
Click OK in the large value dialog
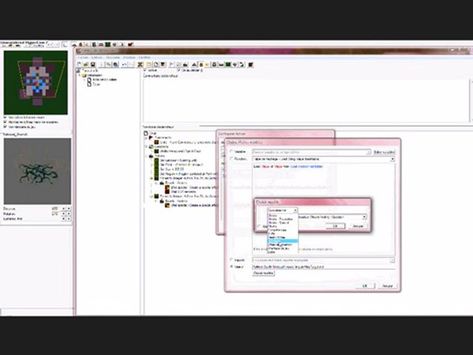click(365, 285)
